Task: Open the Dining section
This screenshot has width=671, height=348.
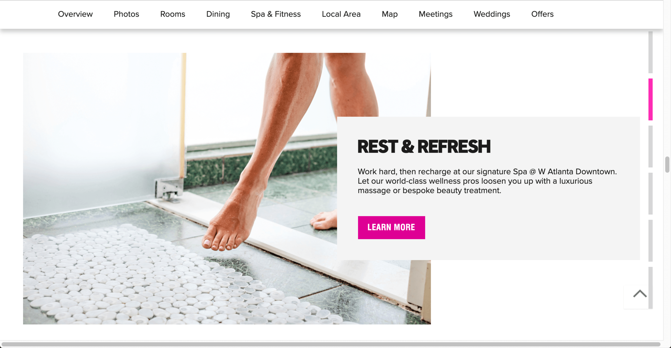Action: coord(218,14)
